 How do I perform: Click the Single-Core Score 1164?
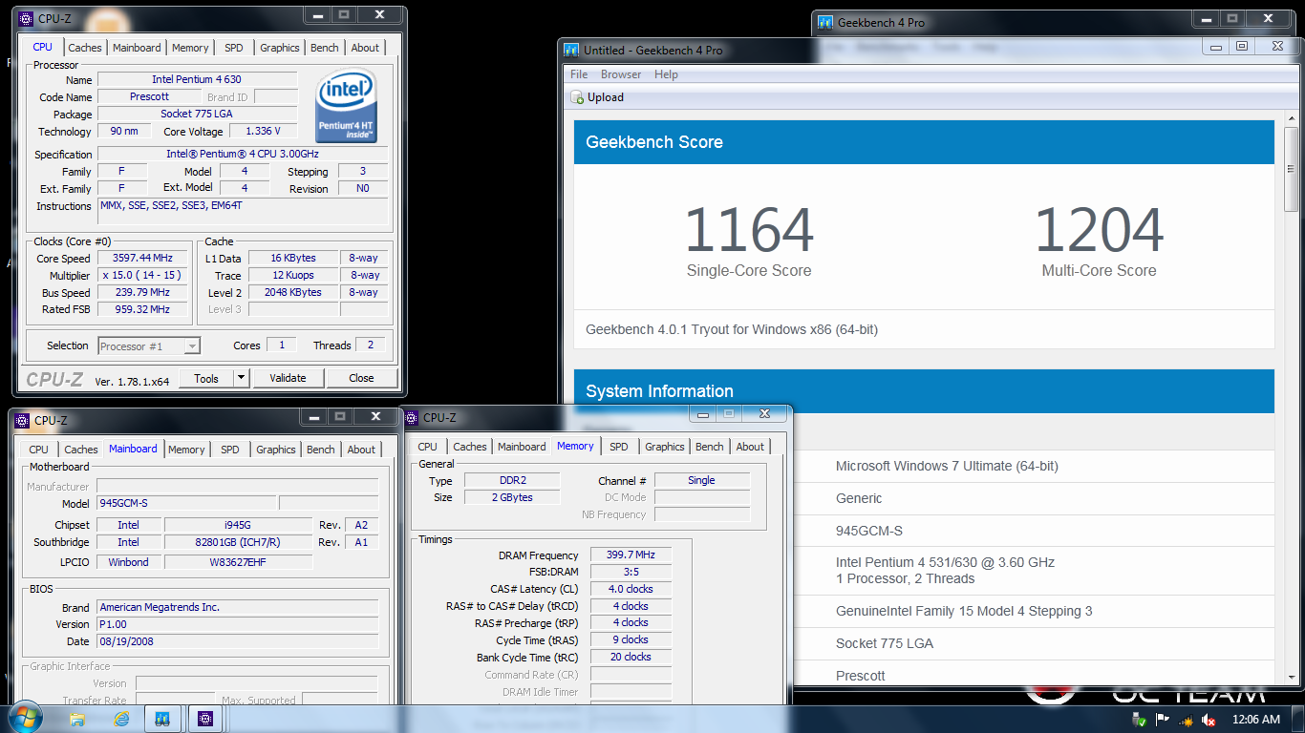pyautogui.click(x=749, y=230)
